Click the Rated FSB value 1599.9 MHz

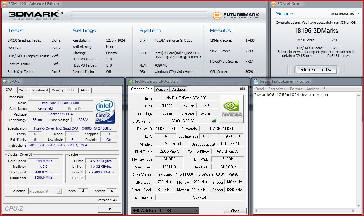click(x=43, y=178)
